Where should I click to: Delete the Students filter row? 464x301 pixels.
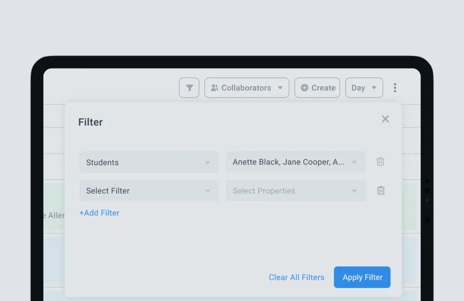point(380,162)
